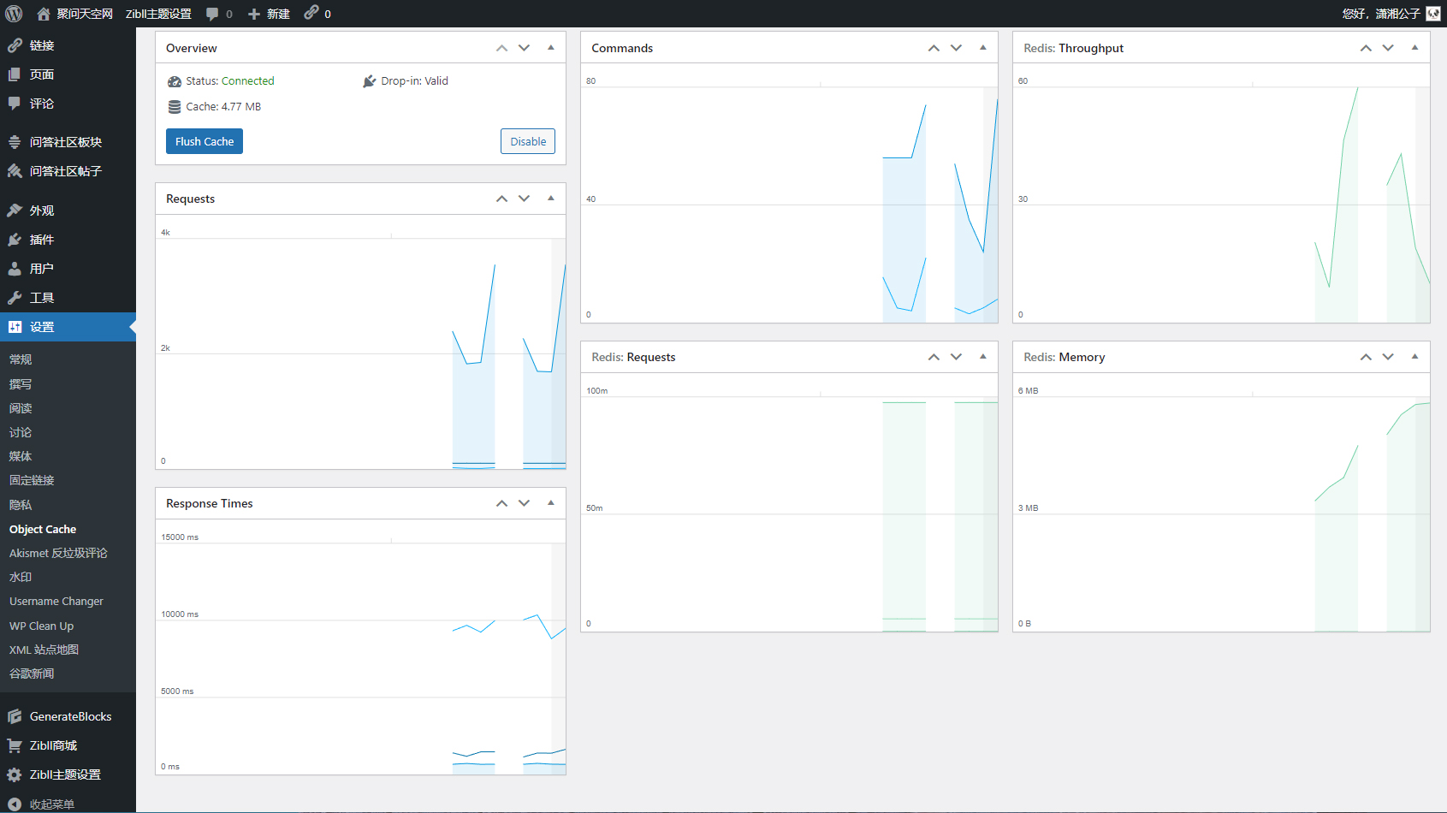Image resolution: width=1447 pixels, height=813 pixels.
Task: Click Zibll主题设置 in the admin bar
Action: pos(158,14)
